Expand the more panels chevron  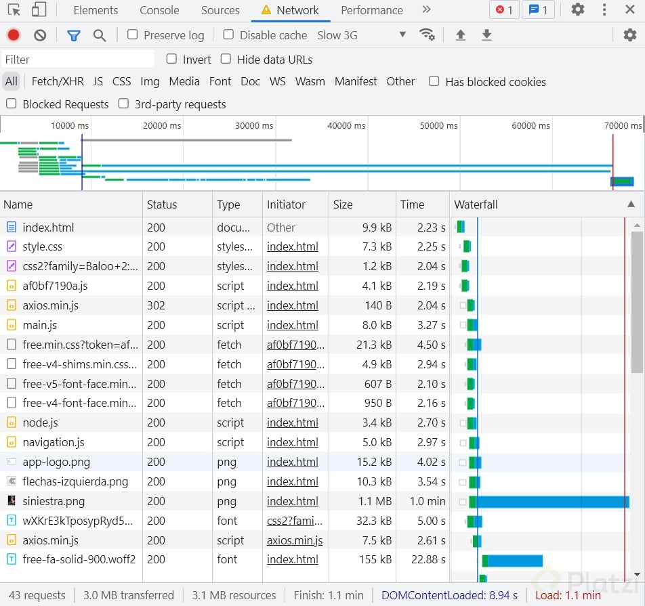click(425, 10)
